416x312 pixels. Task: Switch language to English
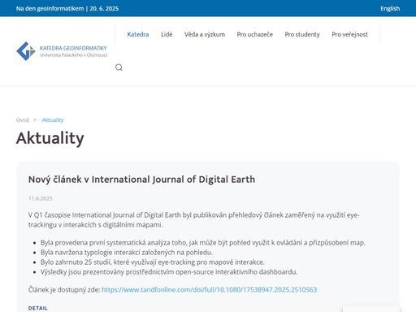click(x=390, y=8)
